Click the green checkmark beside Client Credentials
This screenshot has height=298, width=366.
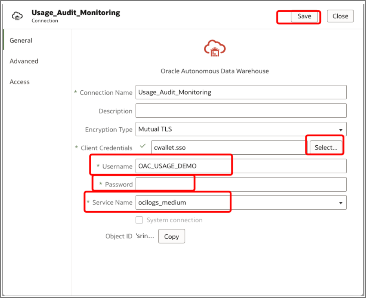pos(143,146)
